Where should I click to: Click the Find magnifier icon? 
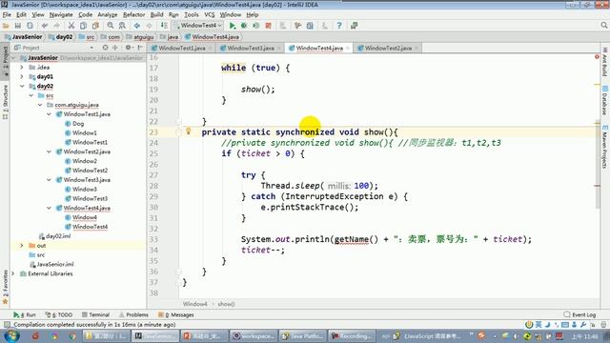(111, 26)
